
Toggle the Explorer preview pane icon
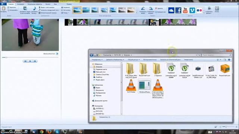click(225, 60)
